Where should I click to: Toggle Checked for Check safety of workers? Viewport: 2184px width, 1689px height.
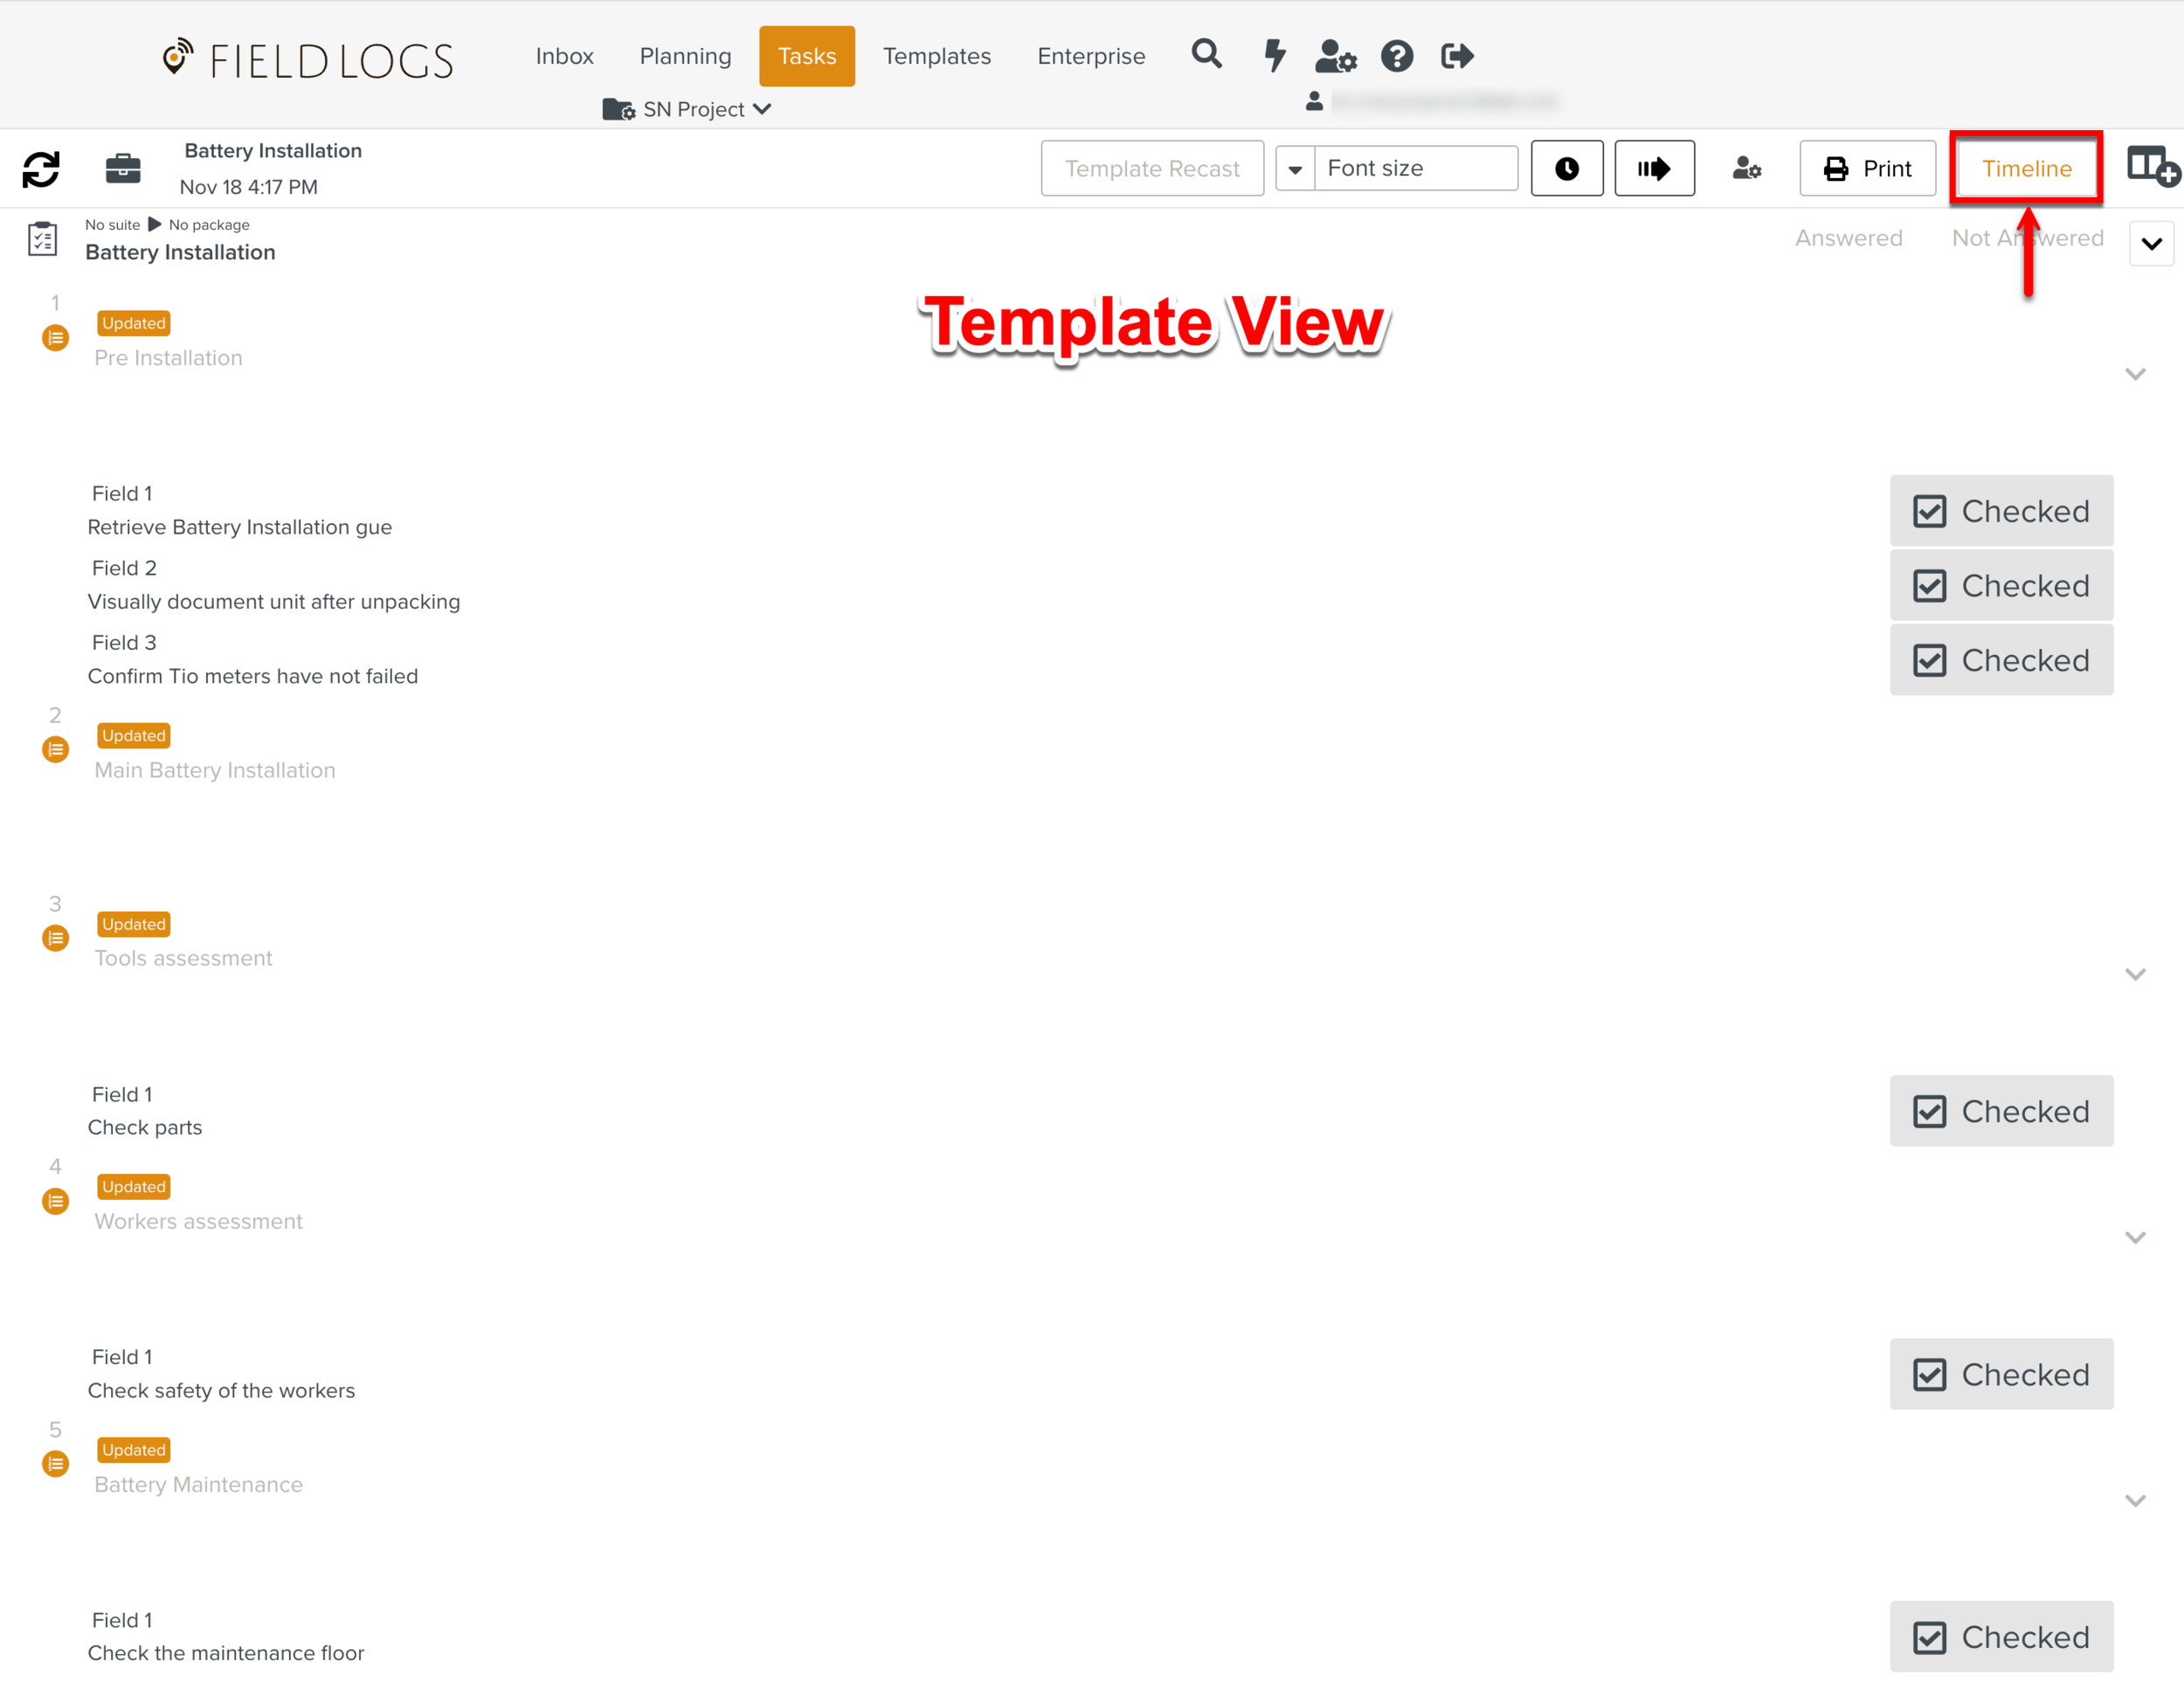[x=2000, y=1373]
